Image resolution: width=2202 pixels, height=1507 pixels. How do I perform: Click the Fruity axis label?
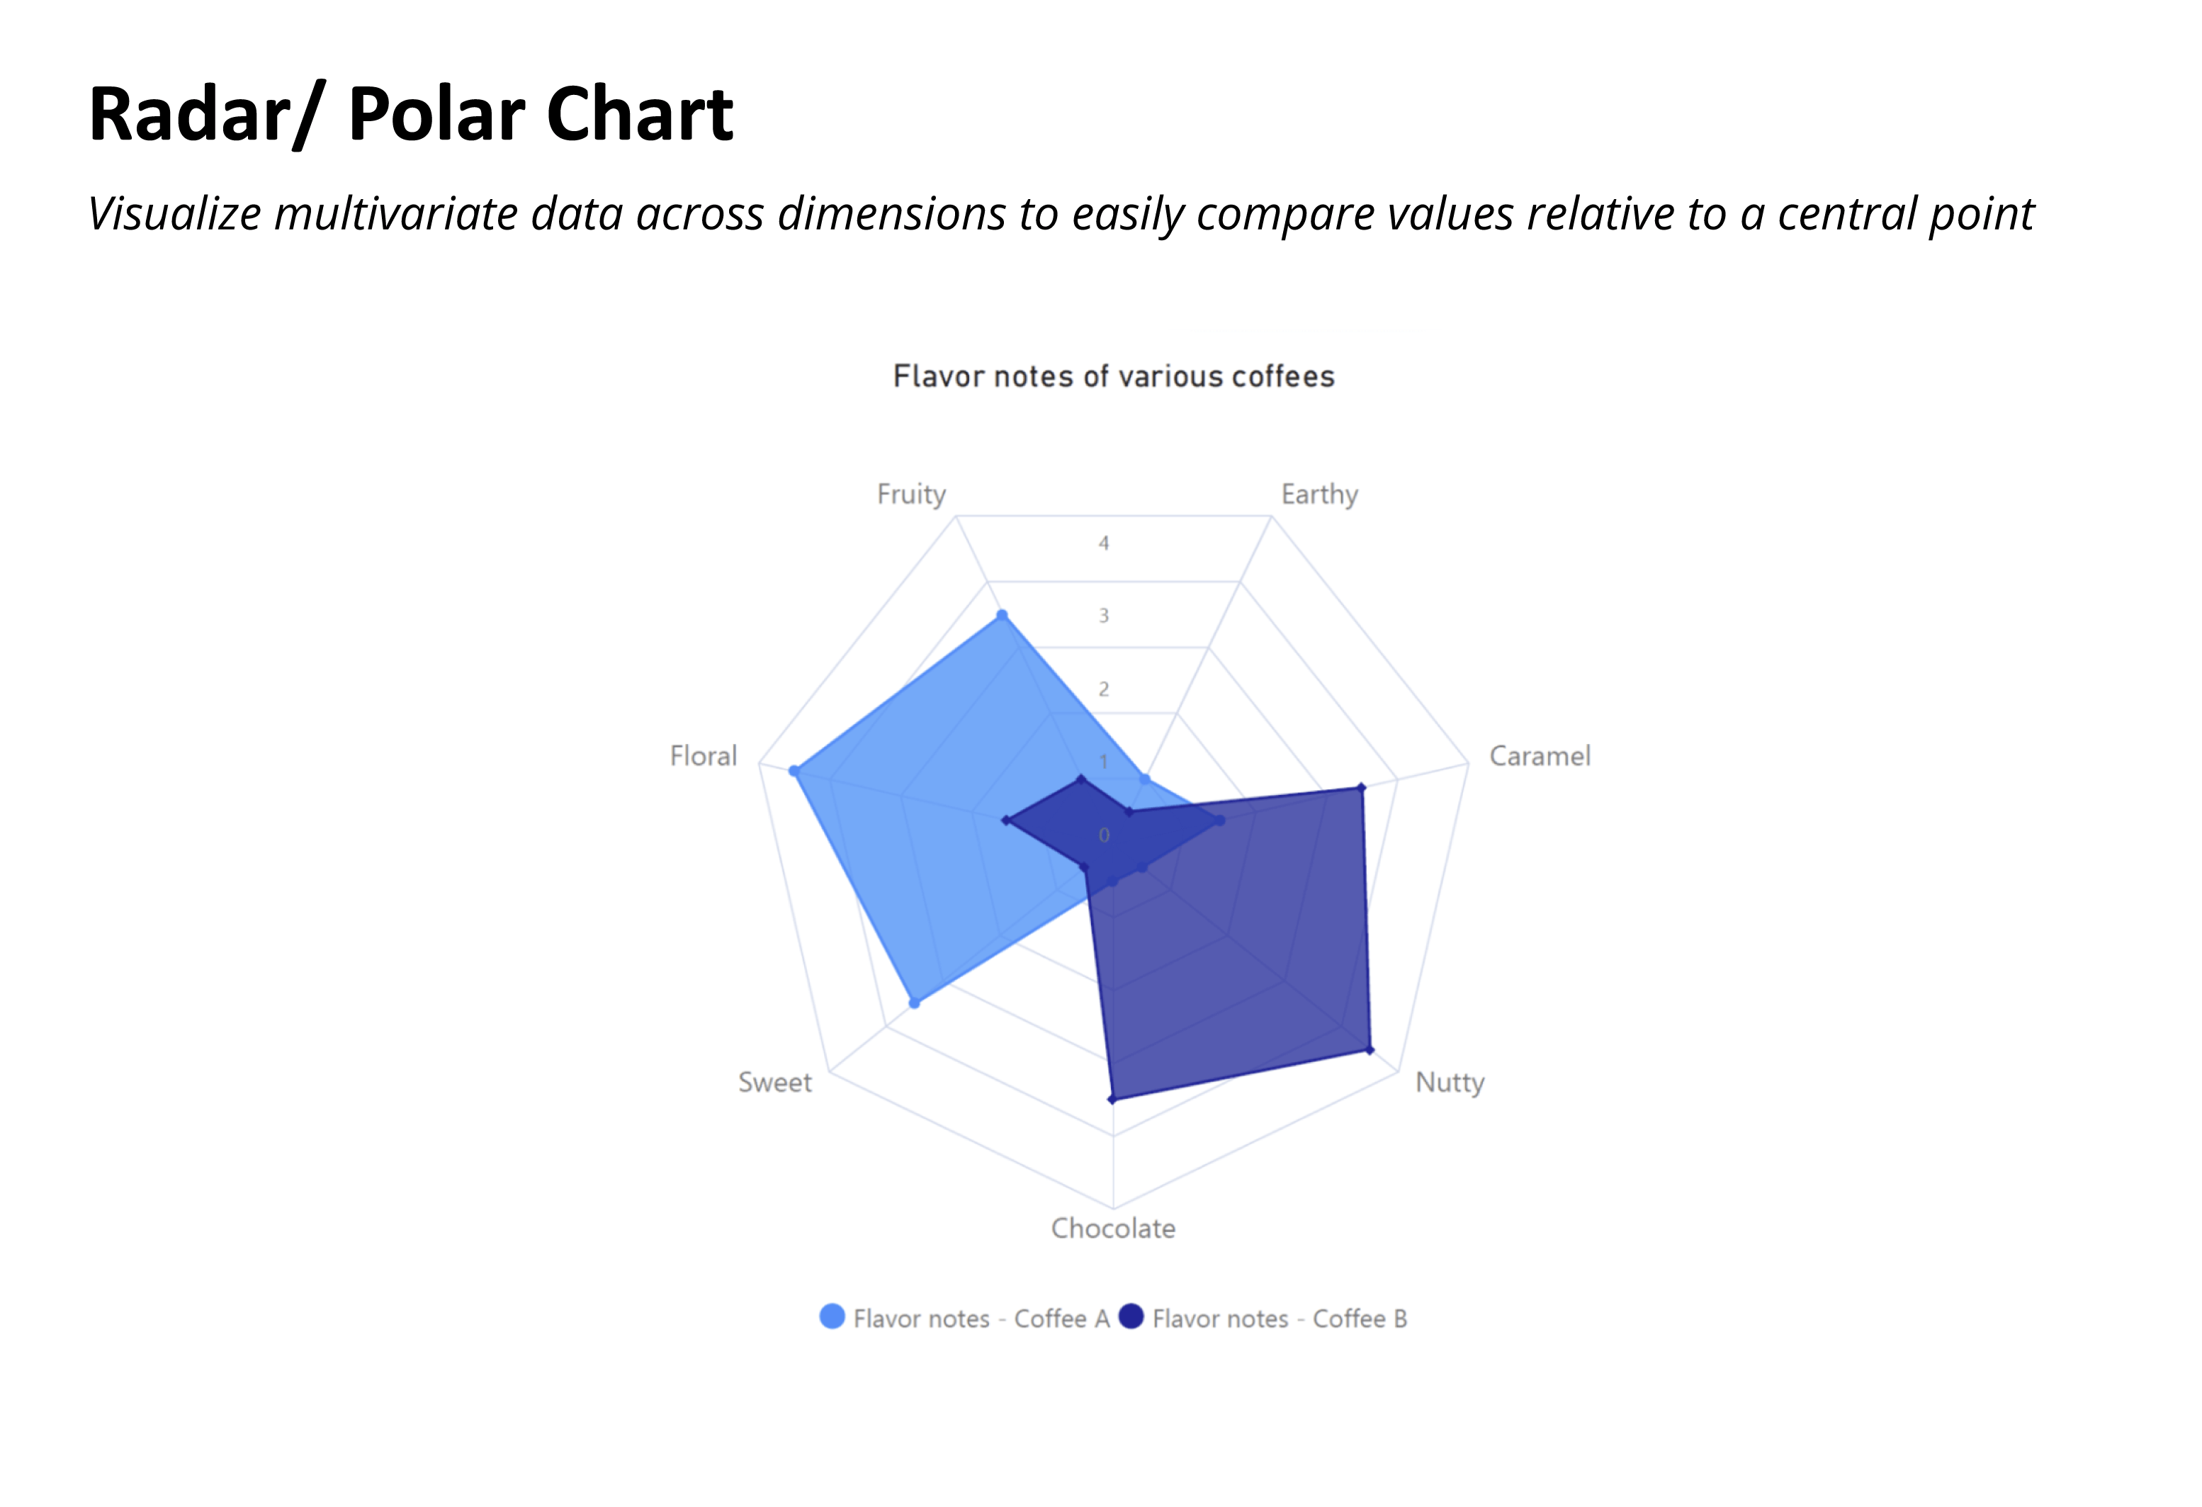click(x=912, y=494)
